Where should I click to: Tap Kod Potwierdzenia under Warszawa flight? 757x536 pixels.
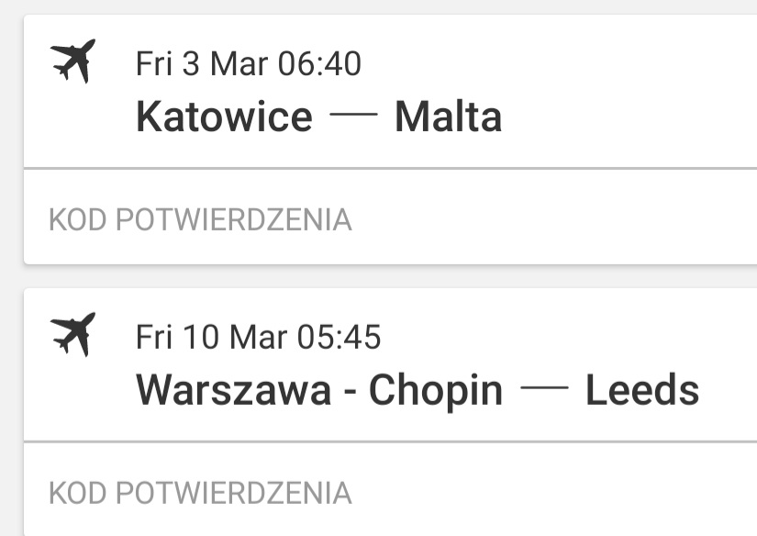coord(200,493)
